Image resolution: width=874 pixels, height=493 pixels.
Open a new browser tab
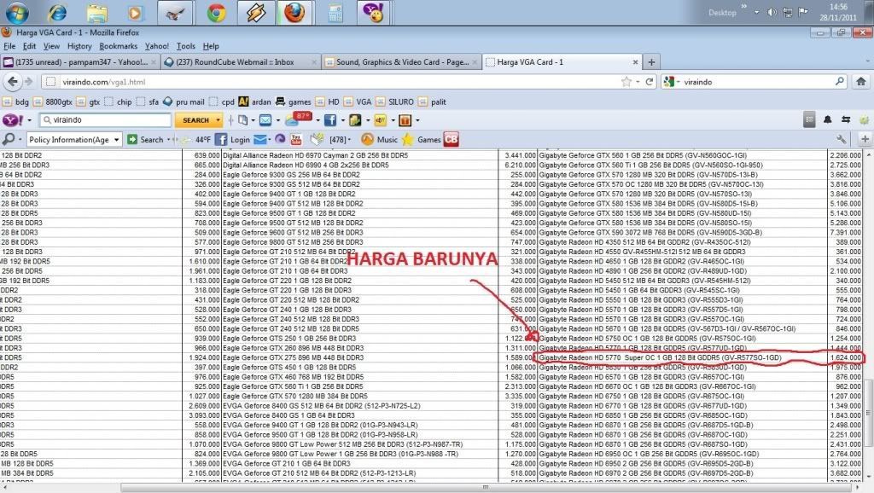coord(651,61)
